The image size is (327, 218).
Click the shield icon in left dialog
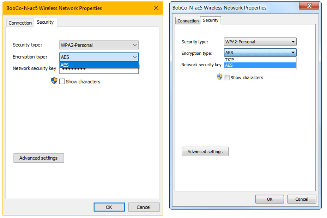coord(54,81)
